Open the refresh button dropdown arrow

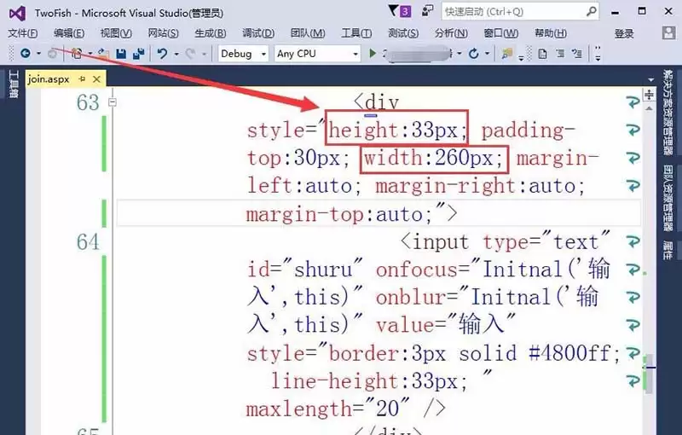pyautogui.click(x=487, y=54)
